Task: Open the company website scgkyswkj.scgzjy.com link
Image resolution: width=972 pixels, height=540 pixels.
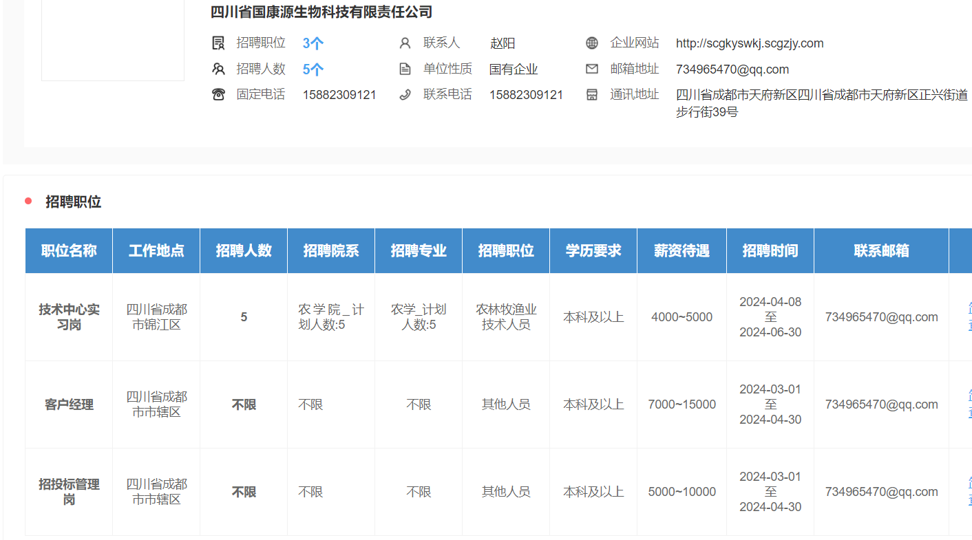Action: (x=749, y=43)
